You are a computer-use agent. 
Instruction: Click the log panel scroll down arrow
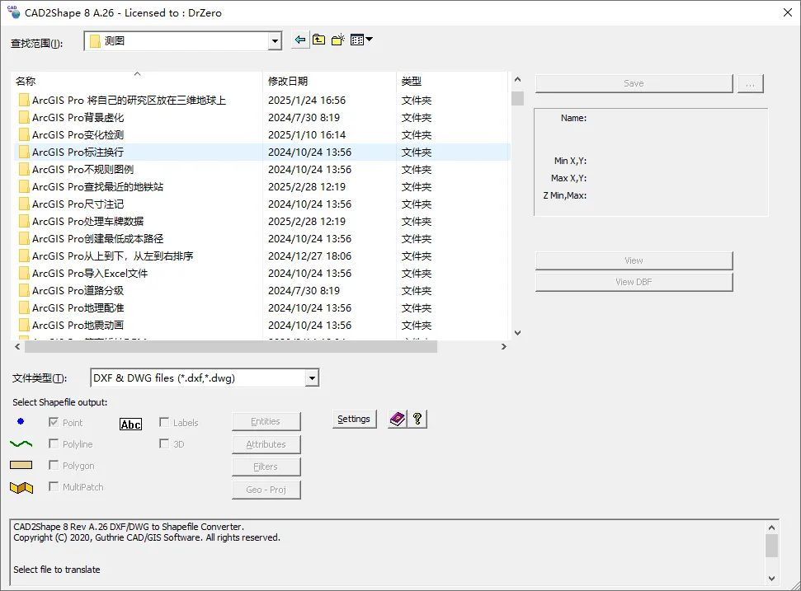click(771, 579)
